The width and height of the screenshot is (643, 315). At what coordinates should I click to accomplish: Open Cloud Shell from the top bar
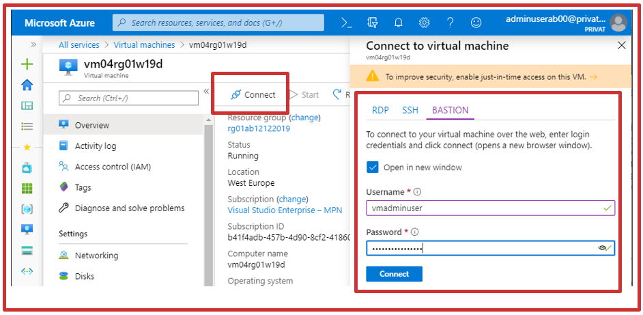tap(347, 23)
